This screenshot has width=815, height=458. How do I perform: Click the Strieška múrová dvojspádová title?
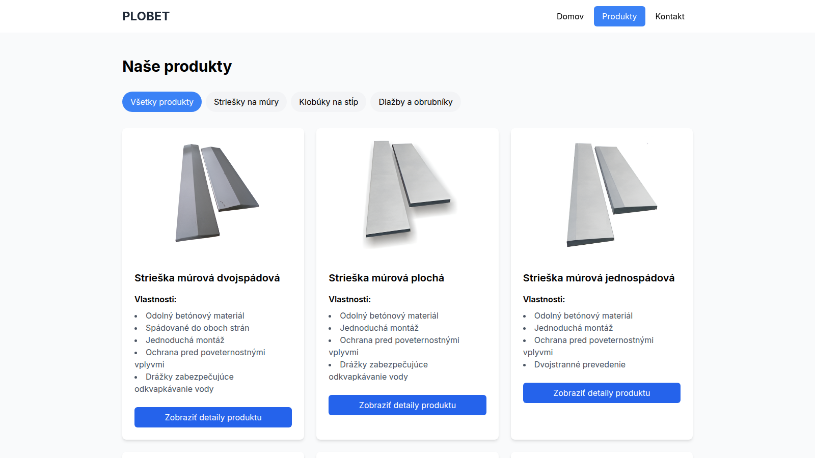click(x=207, y=278)
